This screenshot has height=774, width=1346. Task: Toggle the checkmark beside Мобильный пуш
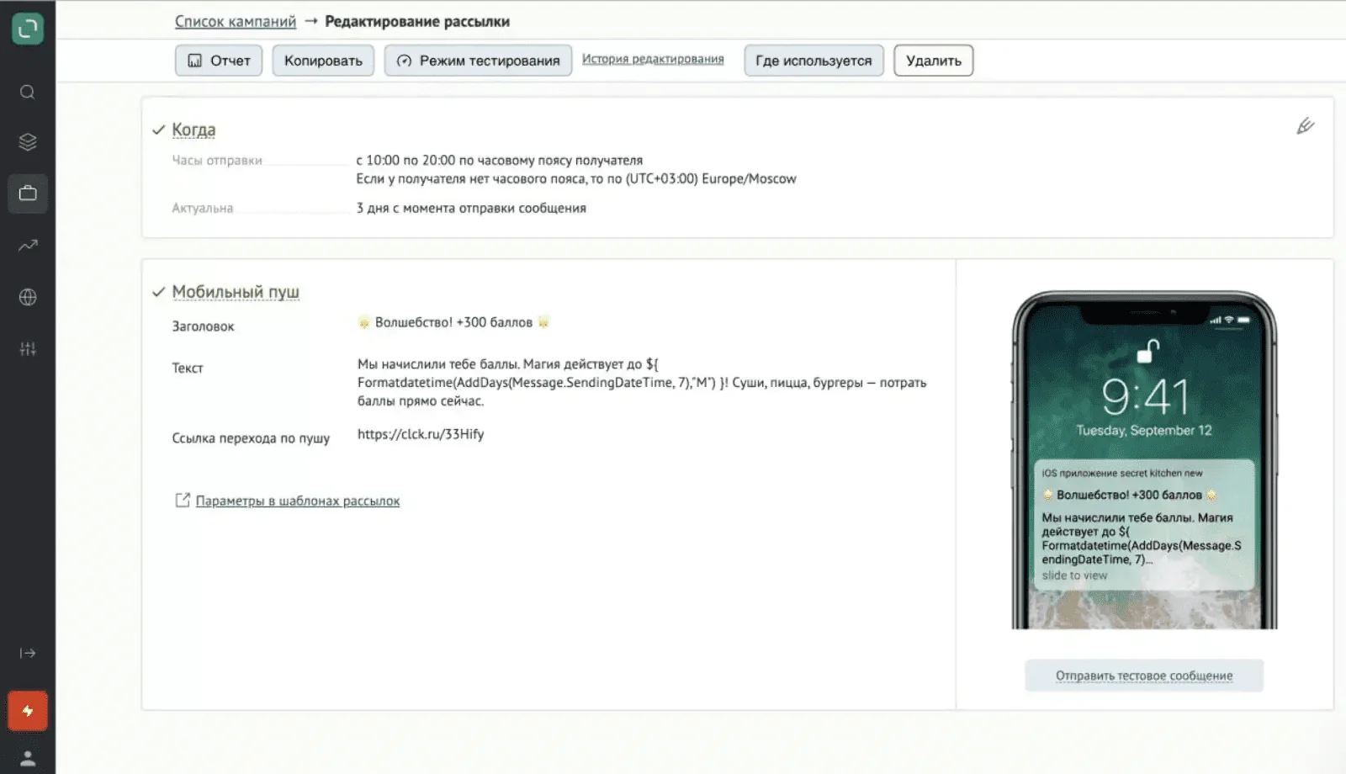(157, 292)
